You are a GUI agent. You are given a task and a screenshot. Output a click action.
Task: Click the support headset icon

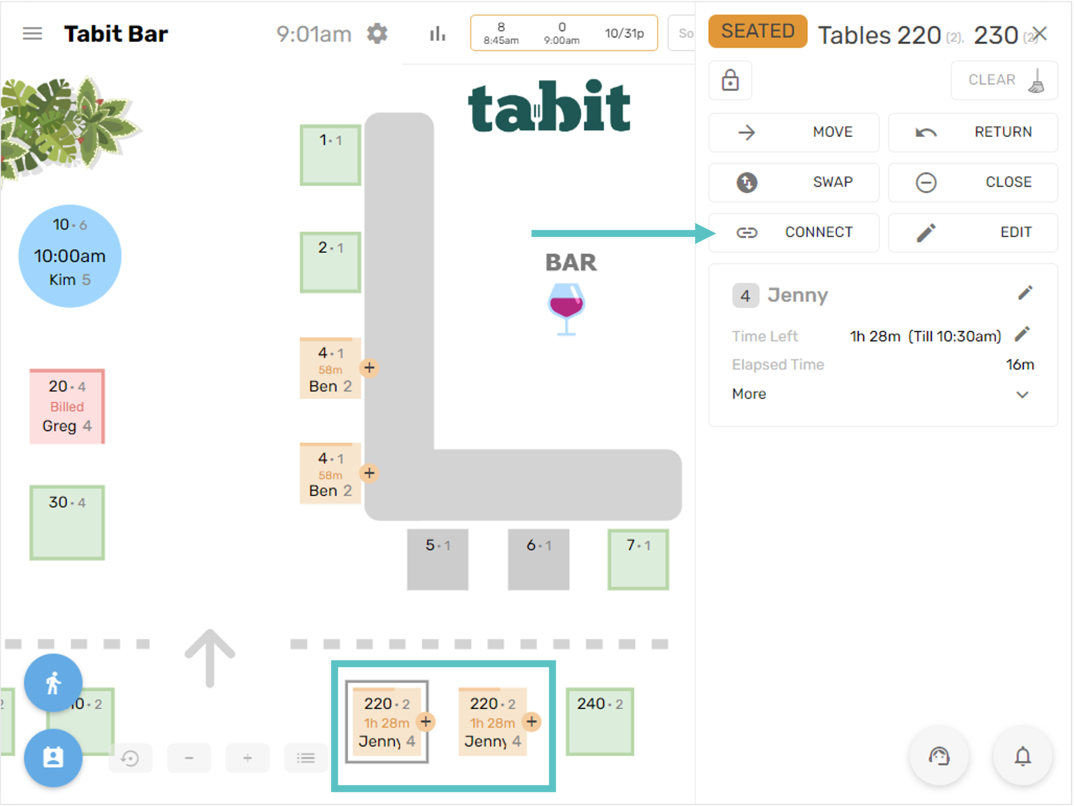(x=939, y=757)
